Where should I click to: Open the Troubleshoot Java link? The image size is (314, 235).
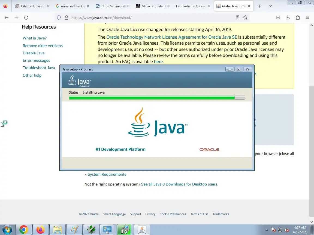pos(39,68)
